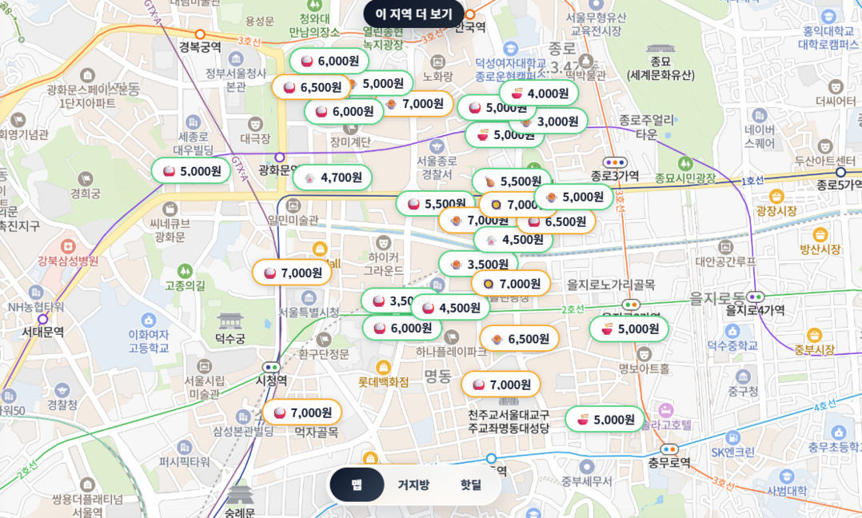Open the 핫딜 tab

471,484
